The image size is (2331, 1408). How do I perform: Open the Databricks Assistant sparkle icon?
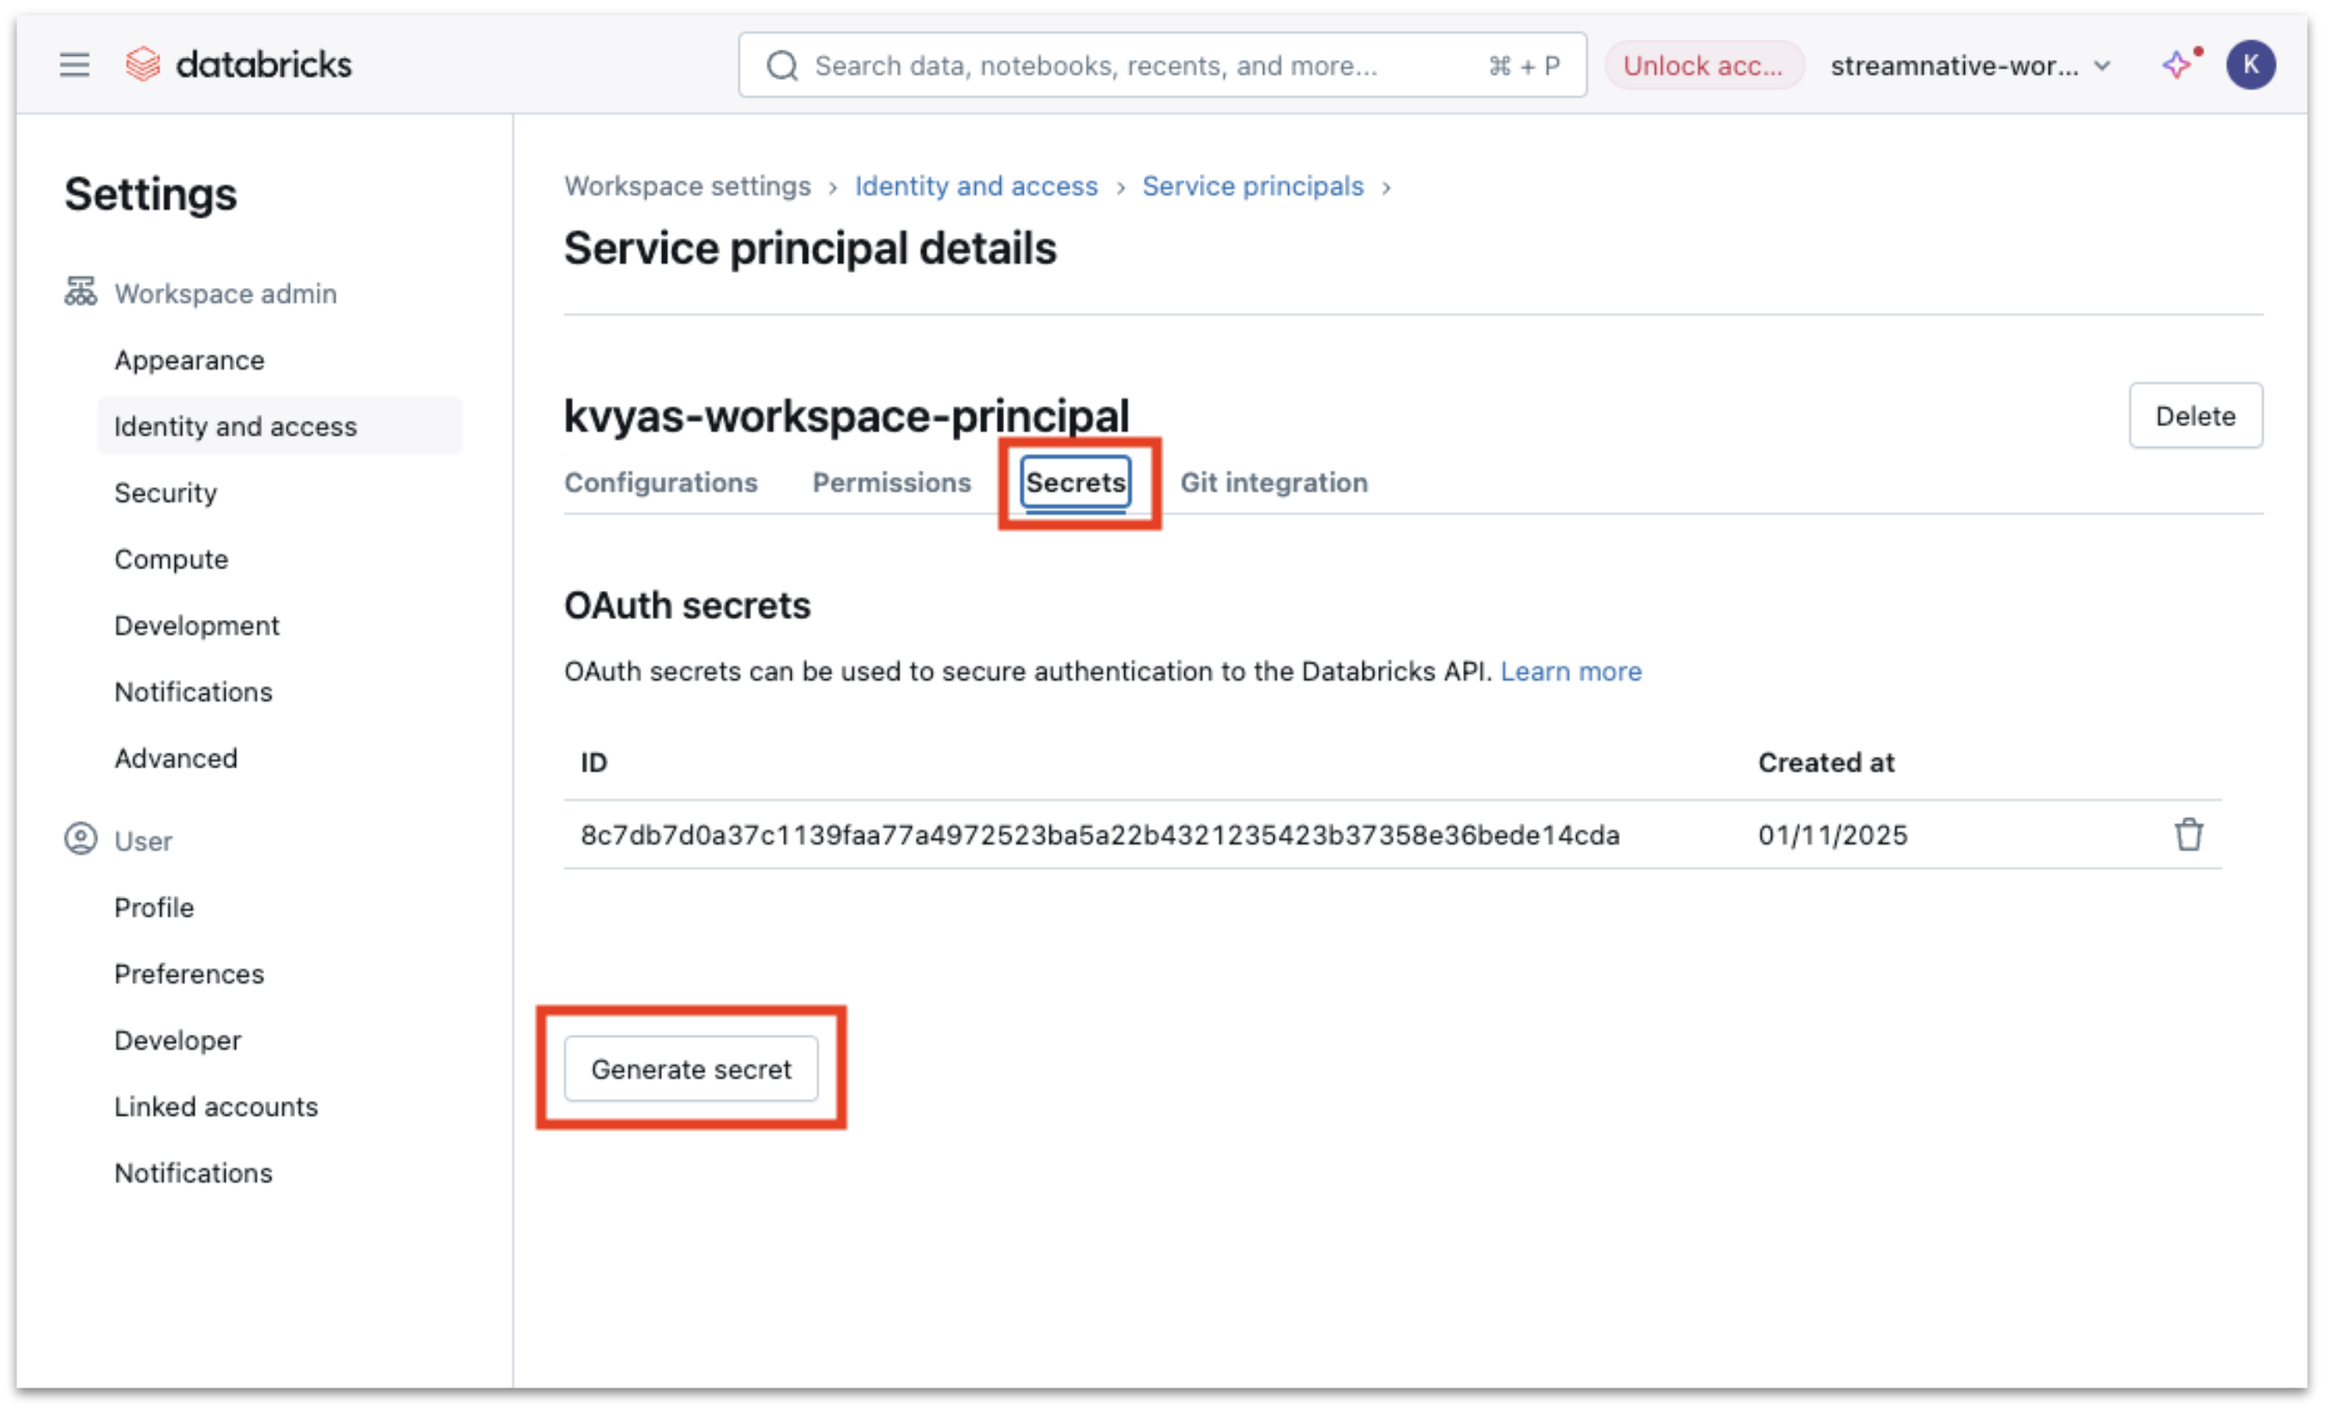(2177, 65)
